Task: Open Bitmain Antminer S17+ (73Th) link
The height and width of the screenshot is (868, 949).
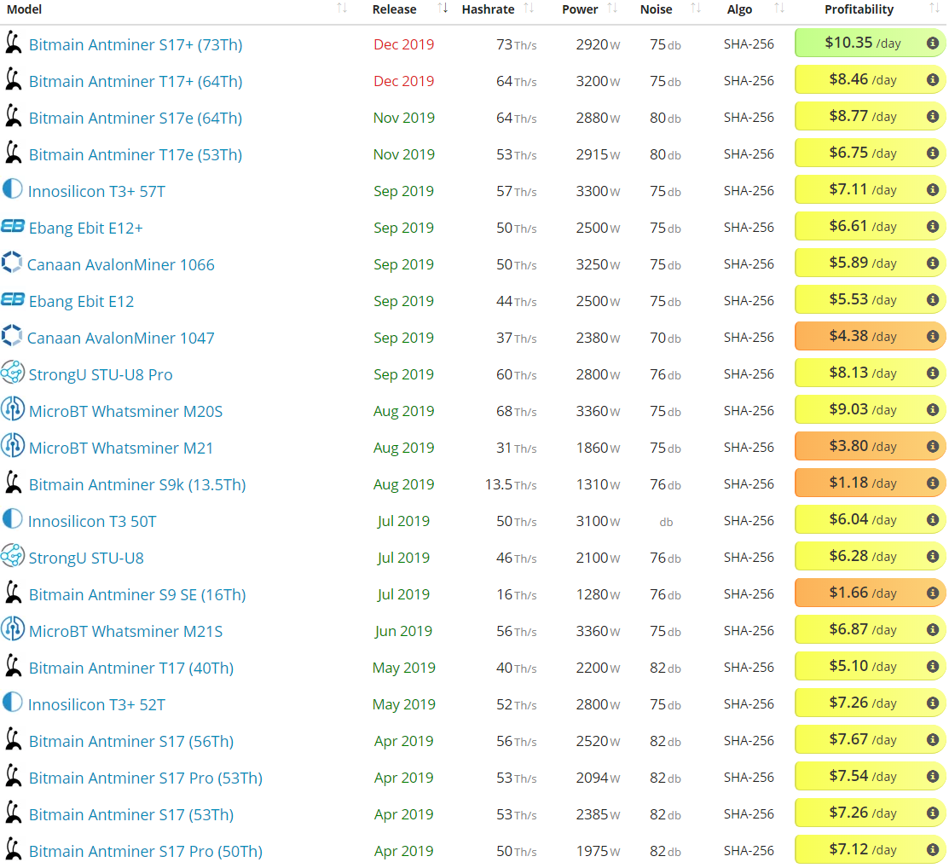Action: pos(136,44)
